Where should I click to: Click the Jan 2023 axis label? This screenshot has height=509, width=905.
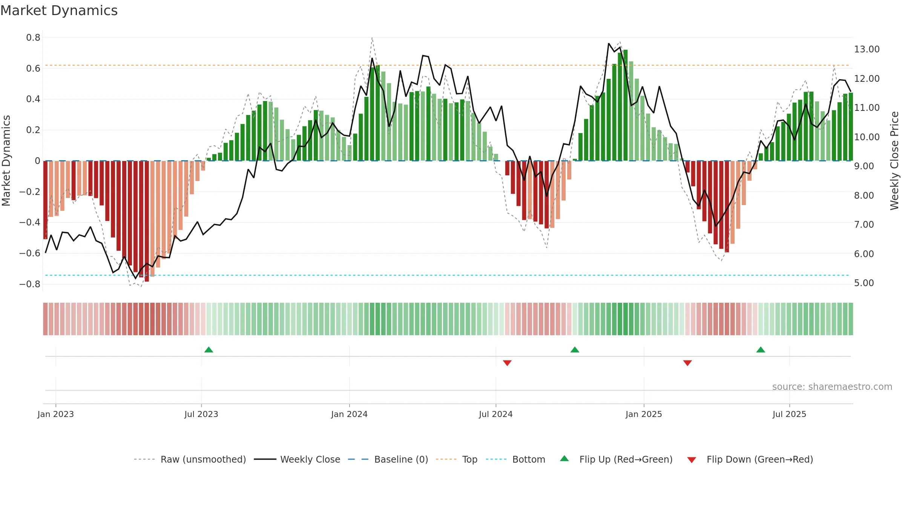point(56,414)
